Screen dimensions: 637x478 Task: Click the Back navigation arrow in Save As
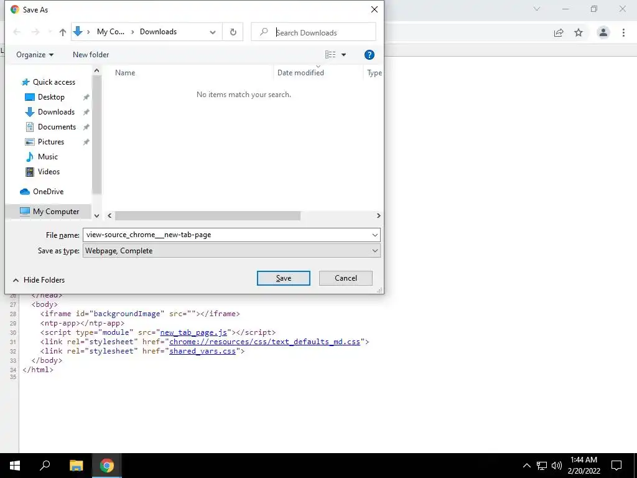17,32
